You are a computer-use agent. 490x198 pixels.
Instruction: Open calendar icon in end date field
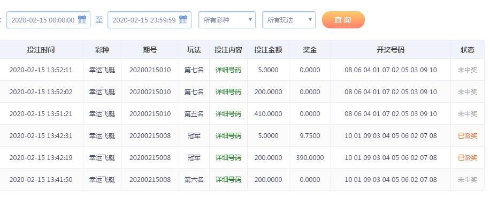tap(183, 20)
